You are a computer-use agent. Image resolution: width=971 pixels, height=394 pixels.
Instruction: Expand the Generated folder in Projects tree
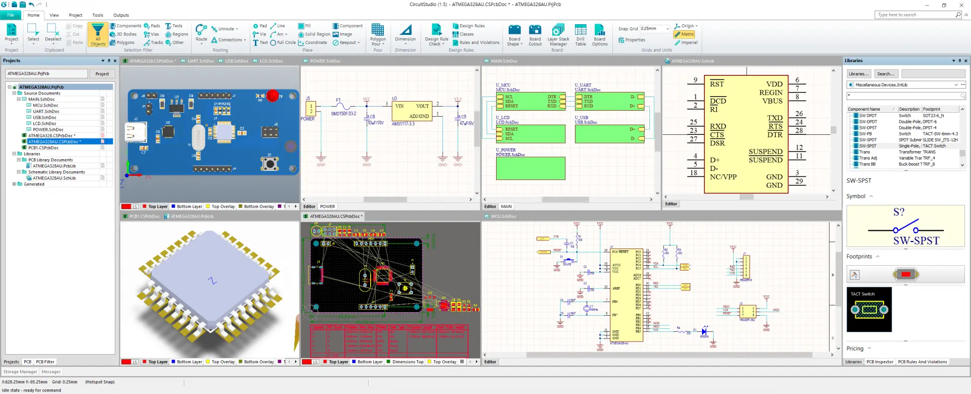click(x=14, y=184)
